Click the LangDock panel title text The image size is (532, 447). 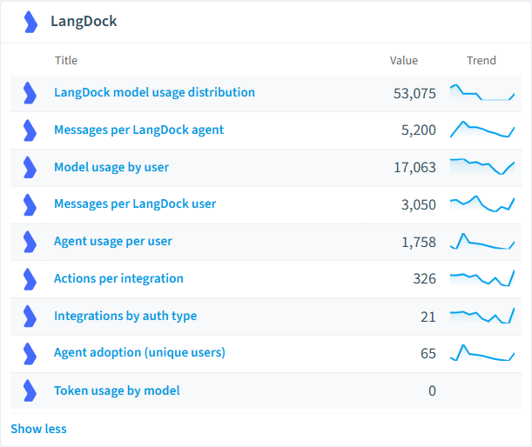click(84, 22)
